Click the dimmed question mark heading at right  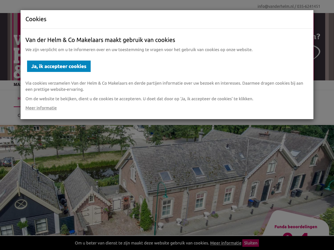[317, 37]
